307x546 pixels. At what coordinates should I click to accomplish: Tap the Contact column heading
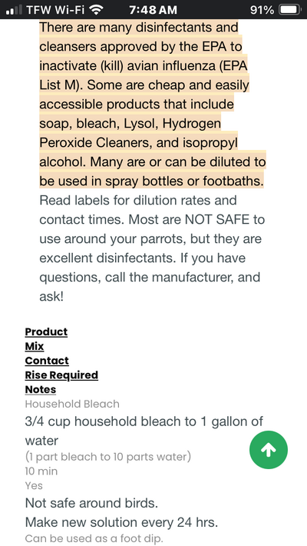[47, 361]
